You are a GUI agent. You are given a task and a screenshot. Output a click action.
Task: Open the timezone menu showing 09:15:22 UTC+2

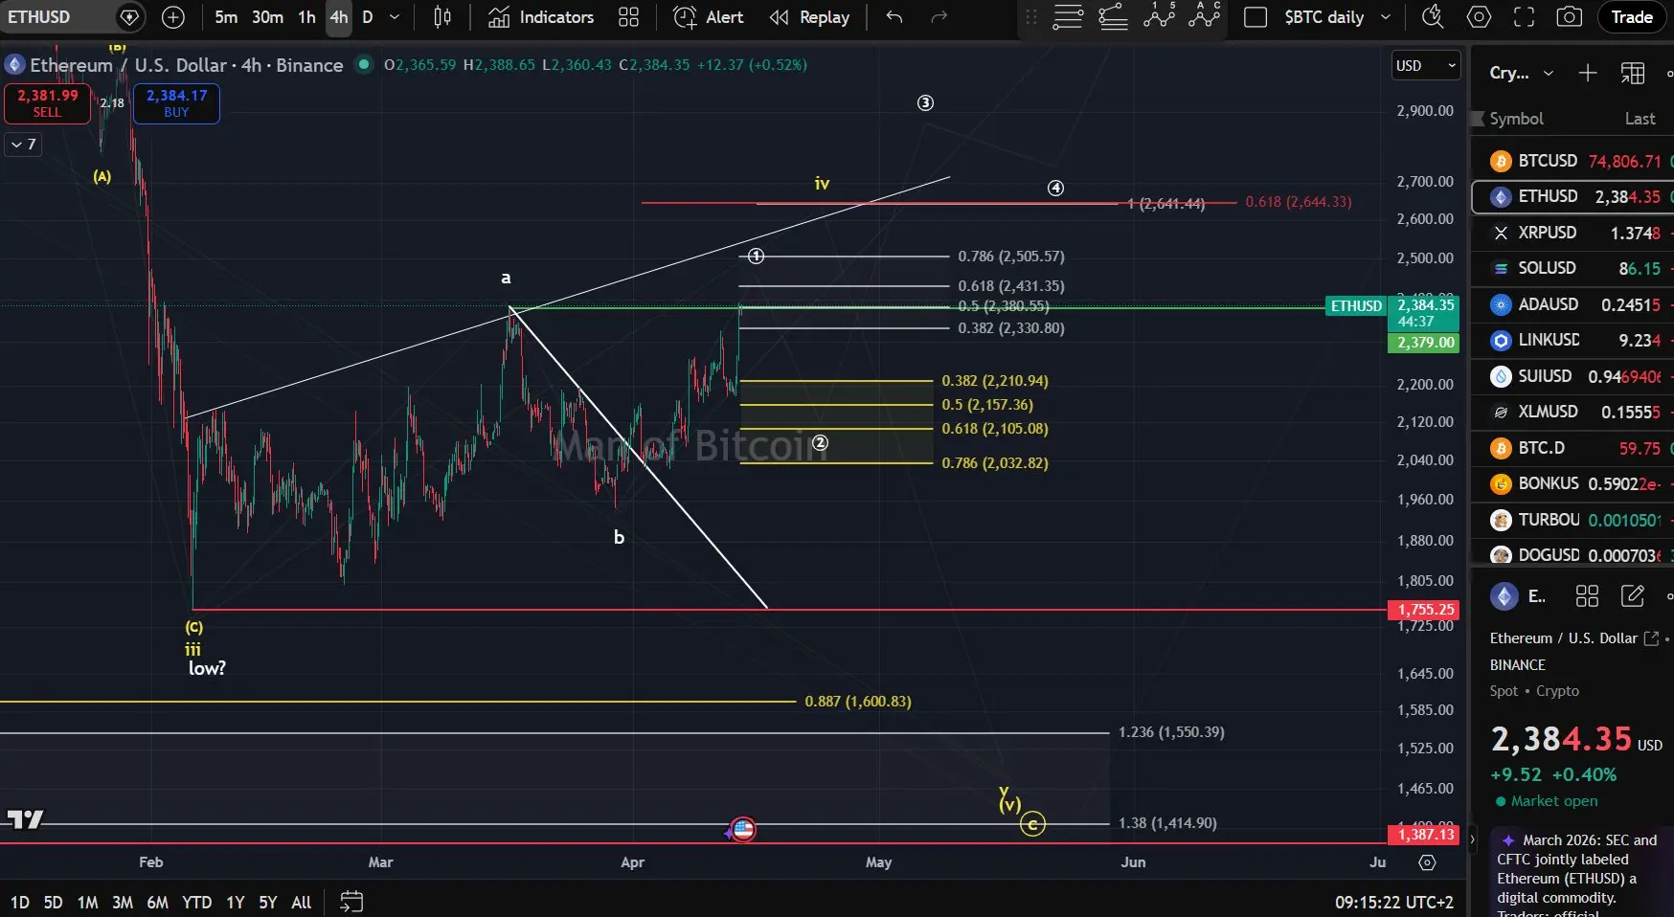pos(1394,902)
